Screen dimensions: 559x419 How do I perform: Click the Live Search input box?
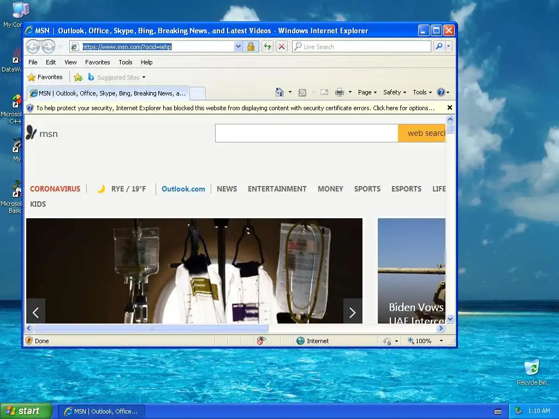click(361, 47)
